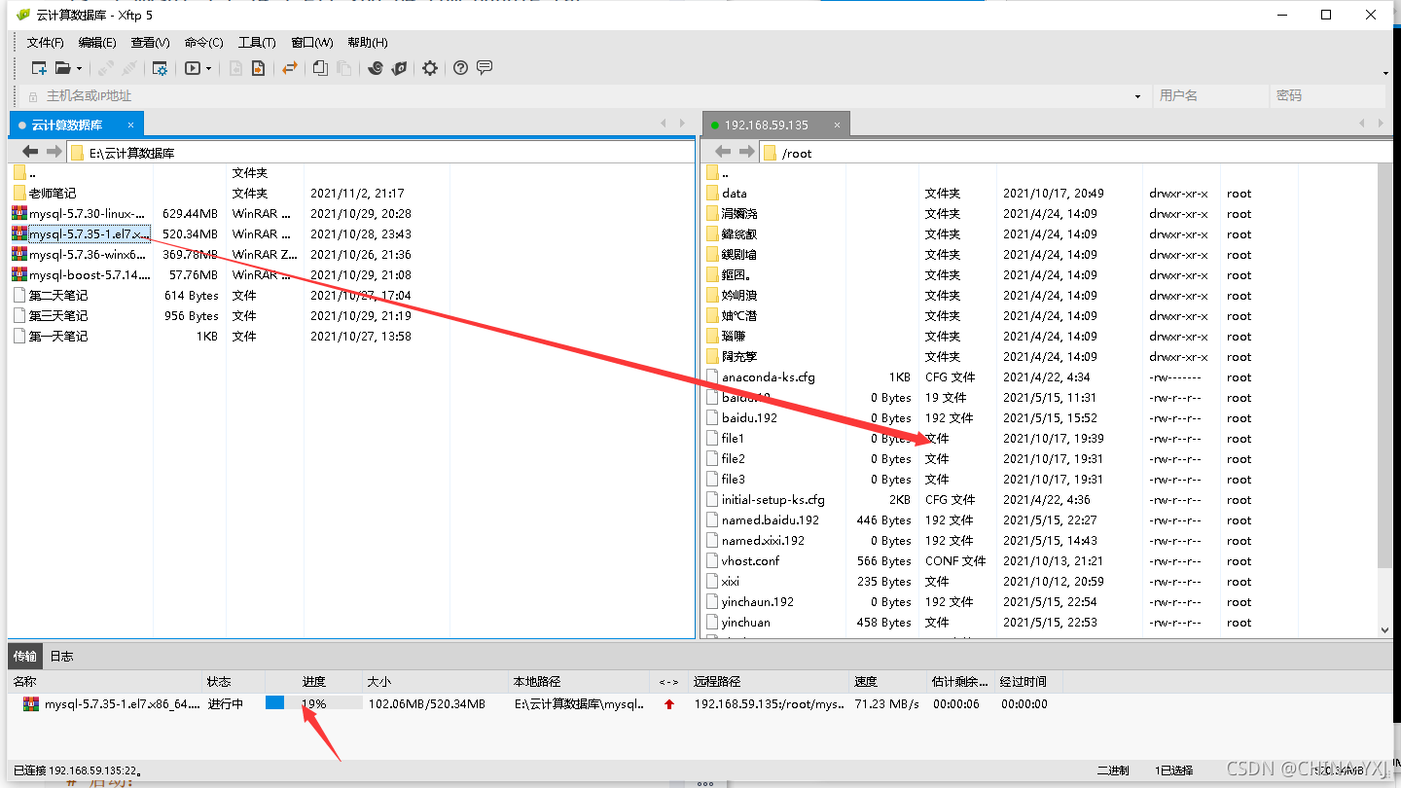Click remote pane forward arrow
The height and width of the screenshot is (788, 1401).
tap(746, 152)
